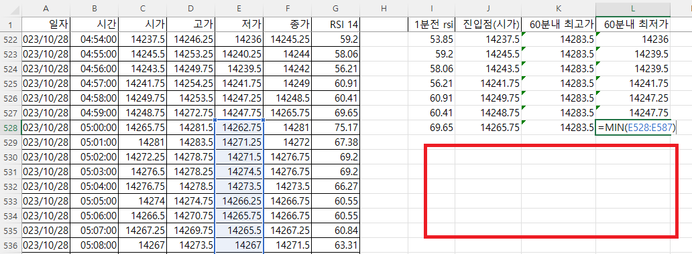Select column L header
Image resolution: width=692 pixels, height=254 pixels.
[x=633, y=9]
